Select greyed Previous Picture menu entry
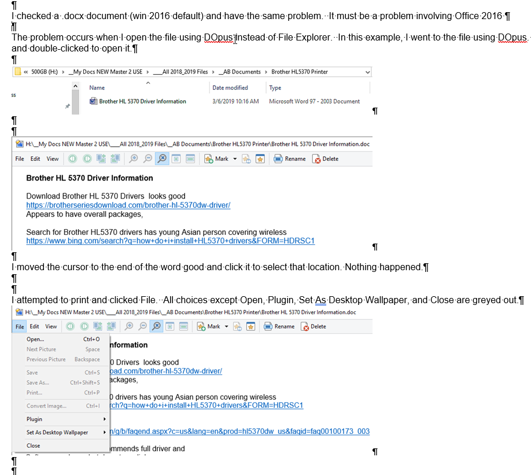 tap(61, 359)
